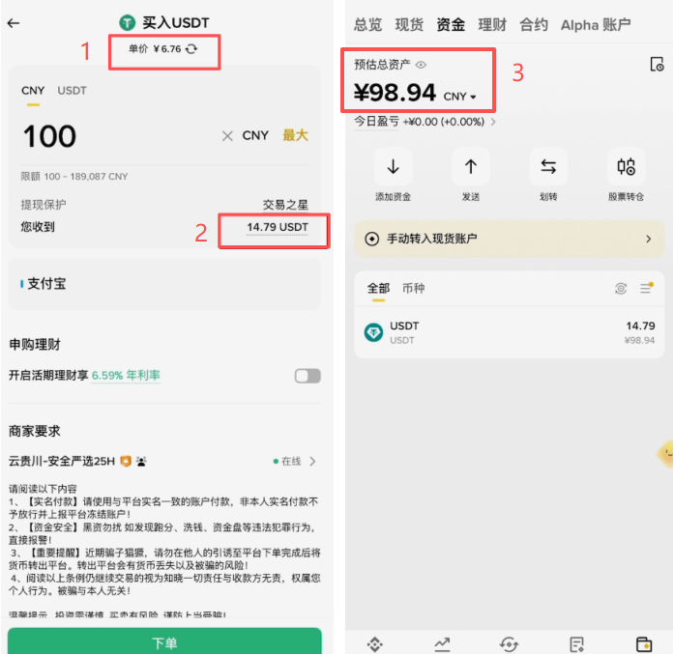The height and width of the screenshot is (654, 674).
Task: Tap the group icon beside merchant name
Action: point(141,461)
